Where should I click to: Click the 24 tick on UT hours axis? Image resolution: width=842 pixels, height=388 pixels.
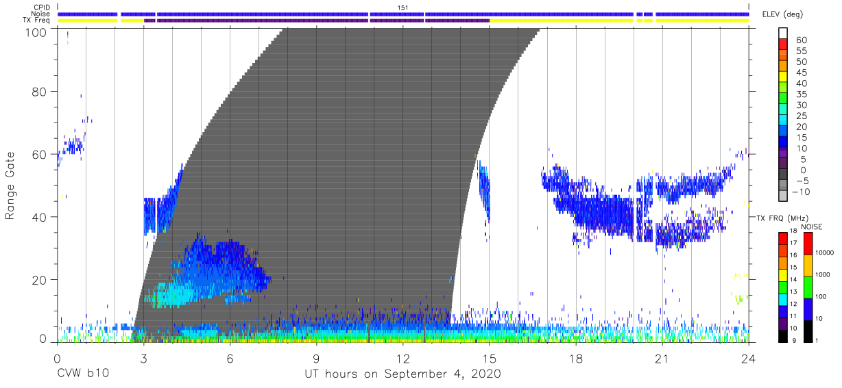749,357
